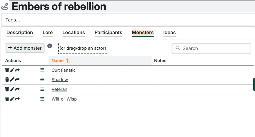Click the drag handle for Cult Fanatic
255x137 pixels.
click(x=42, y=70)
